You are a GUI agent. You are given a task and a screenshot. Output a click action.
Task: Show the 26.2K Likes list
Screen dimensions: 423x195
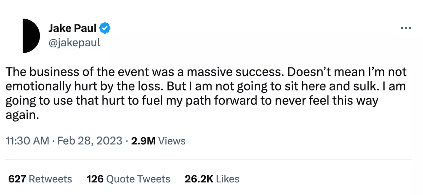tap(212, 179)
